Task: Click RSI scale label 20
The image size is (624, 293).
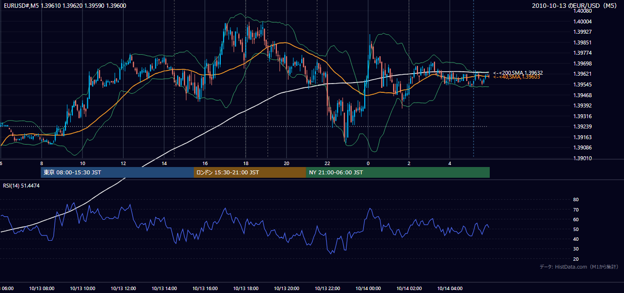Action: click(576, 259)
